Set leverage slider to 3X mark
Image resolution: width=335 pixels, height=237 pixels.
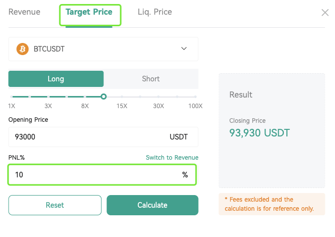[49, 97]
